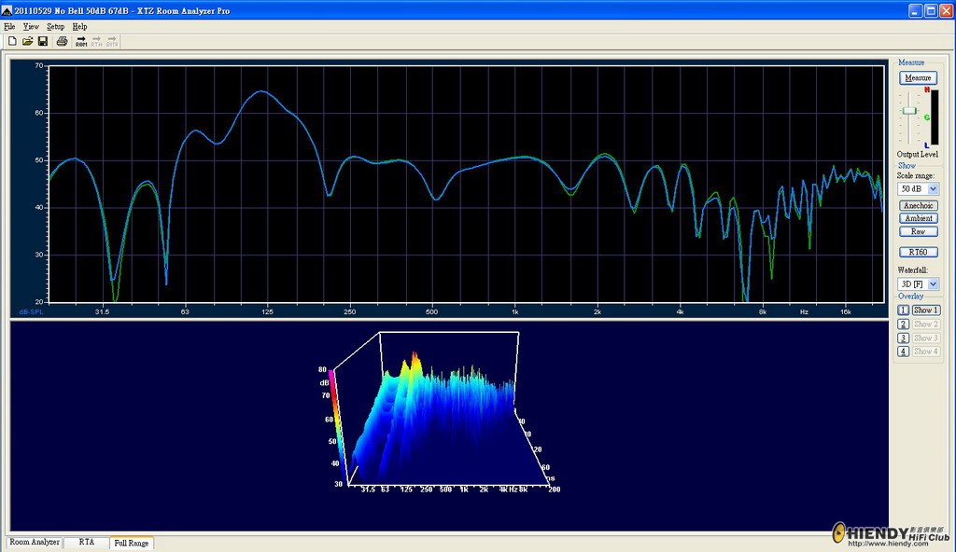Select overlay slot 2 button

point(904,324)
